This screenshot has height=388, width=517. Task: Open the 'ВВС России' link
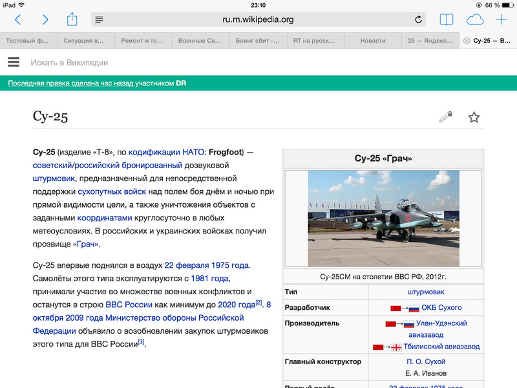[x=129, y=305]
